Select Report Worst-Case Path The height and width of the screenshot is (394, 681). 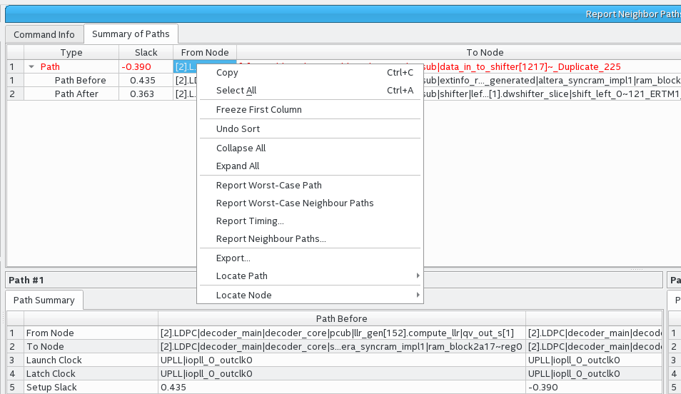(268, 186)
